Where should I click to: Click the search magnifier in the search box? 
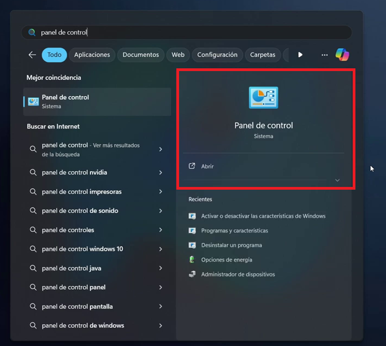tap(32, 32)
